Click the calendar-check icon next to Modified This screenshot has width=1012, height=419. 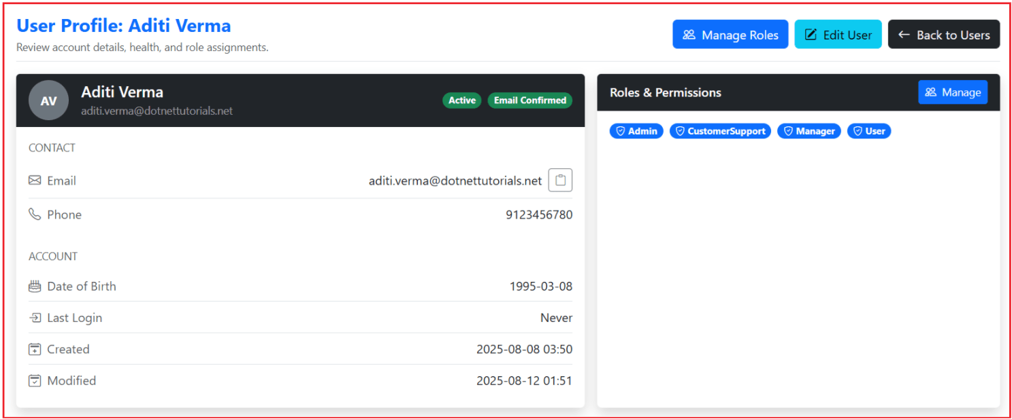(x=35, y=380)
